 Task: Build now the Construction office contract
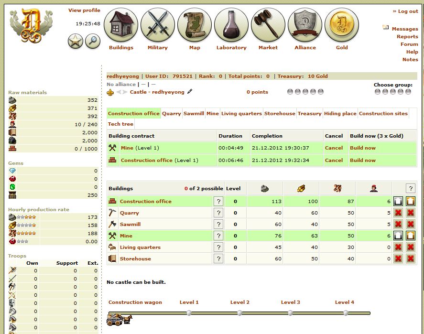click(363, 160)
